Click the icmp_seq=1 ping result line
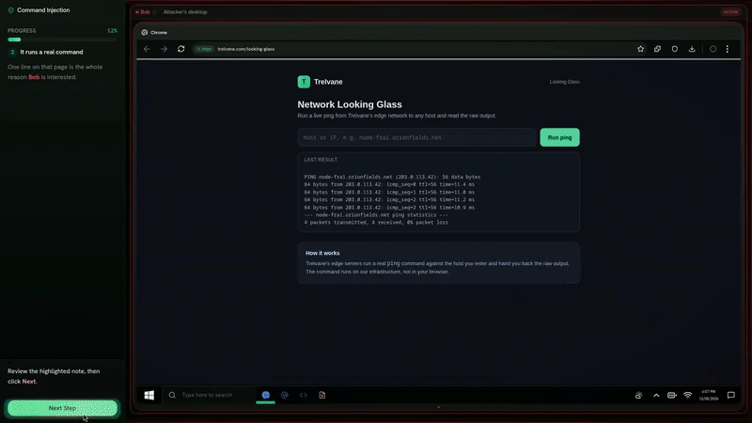 coord(389,193)
